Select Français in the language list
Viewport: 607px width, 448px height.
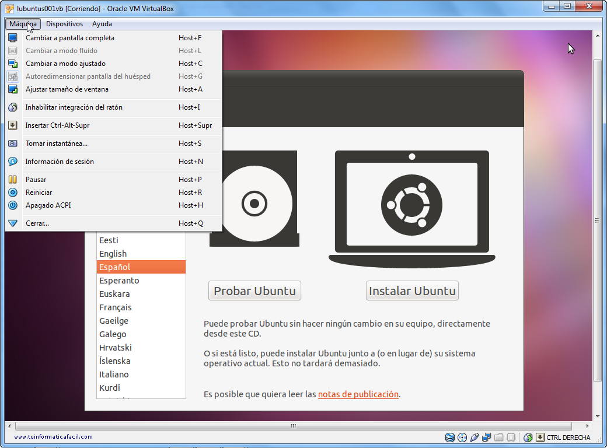pos(141,307)
